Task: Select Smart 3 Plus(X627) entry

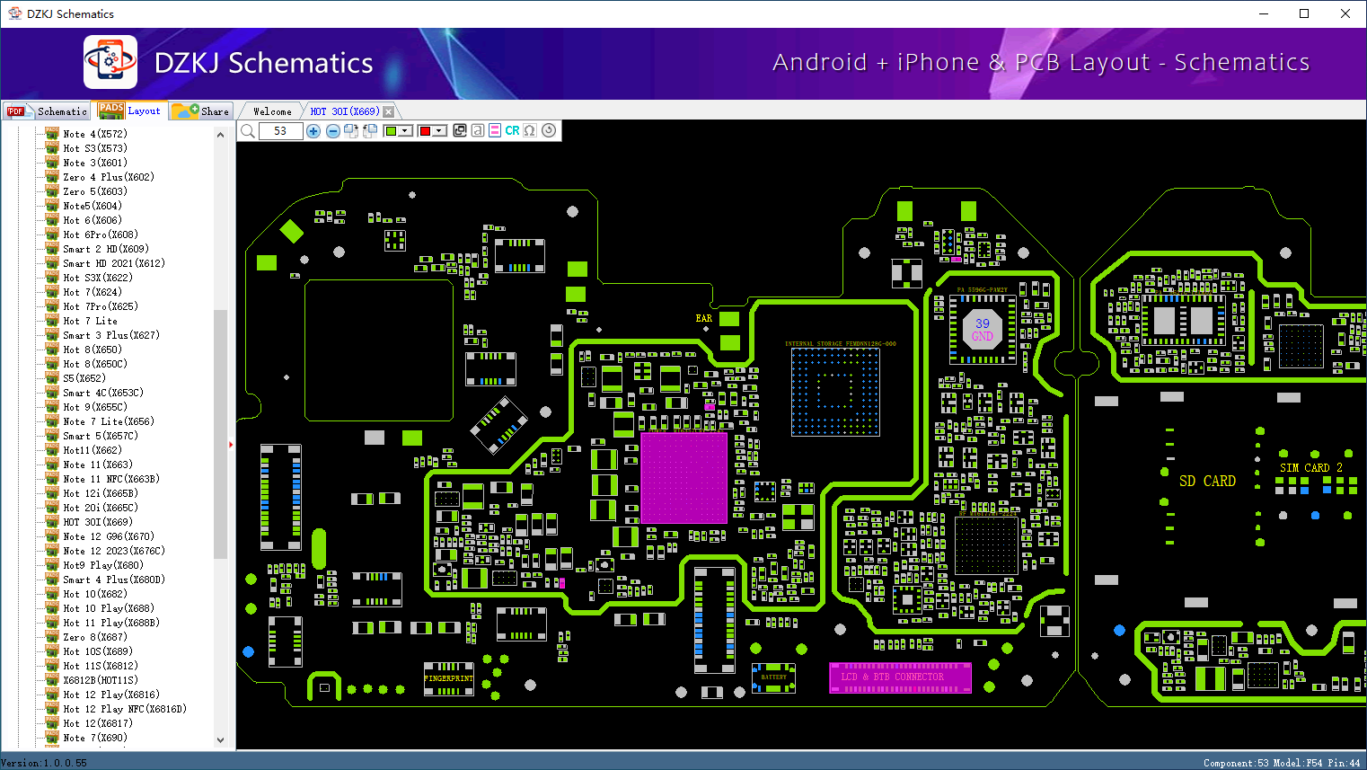Action: pos(111,335)
